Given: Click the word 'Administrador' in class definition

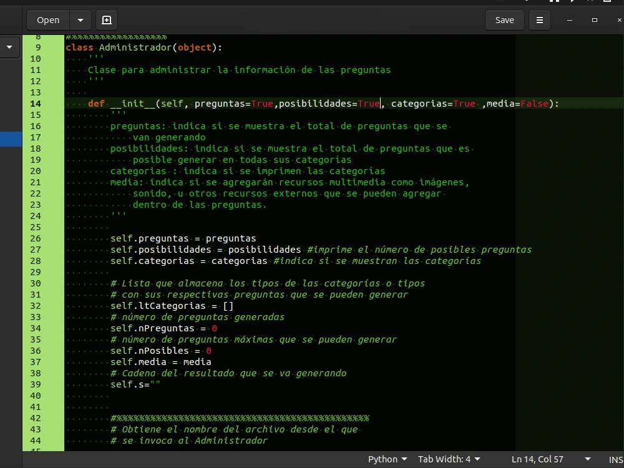Looking at the screenshot, I should (x=135, y=47).
